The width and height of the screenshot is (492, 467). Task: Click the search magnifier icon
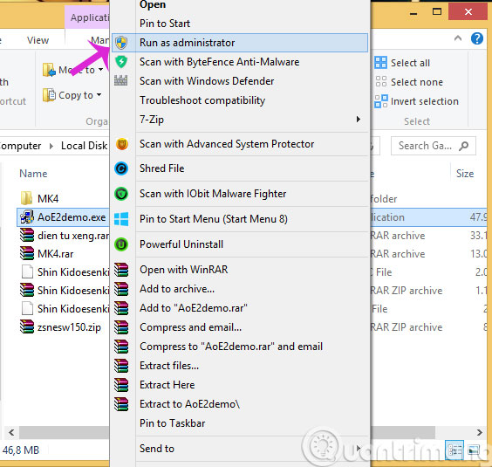464,146
